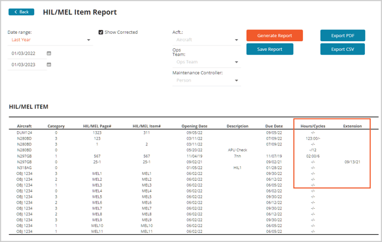The height and width of the screenshot is (242, 382).
Task: Click the HIL/MEL Page# column header
Action: [x=97, y=126]
